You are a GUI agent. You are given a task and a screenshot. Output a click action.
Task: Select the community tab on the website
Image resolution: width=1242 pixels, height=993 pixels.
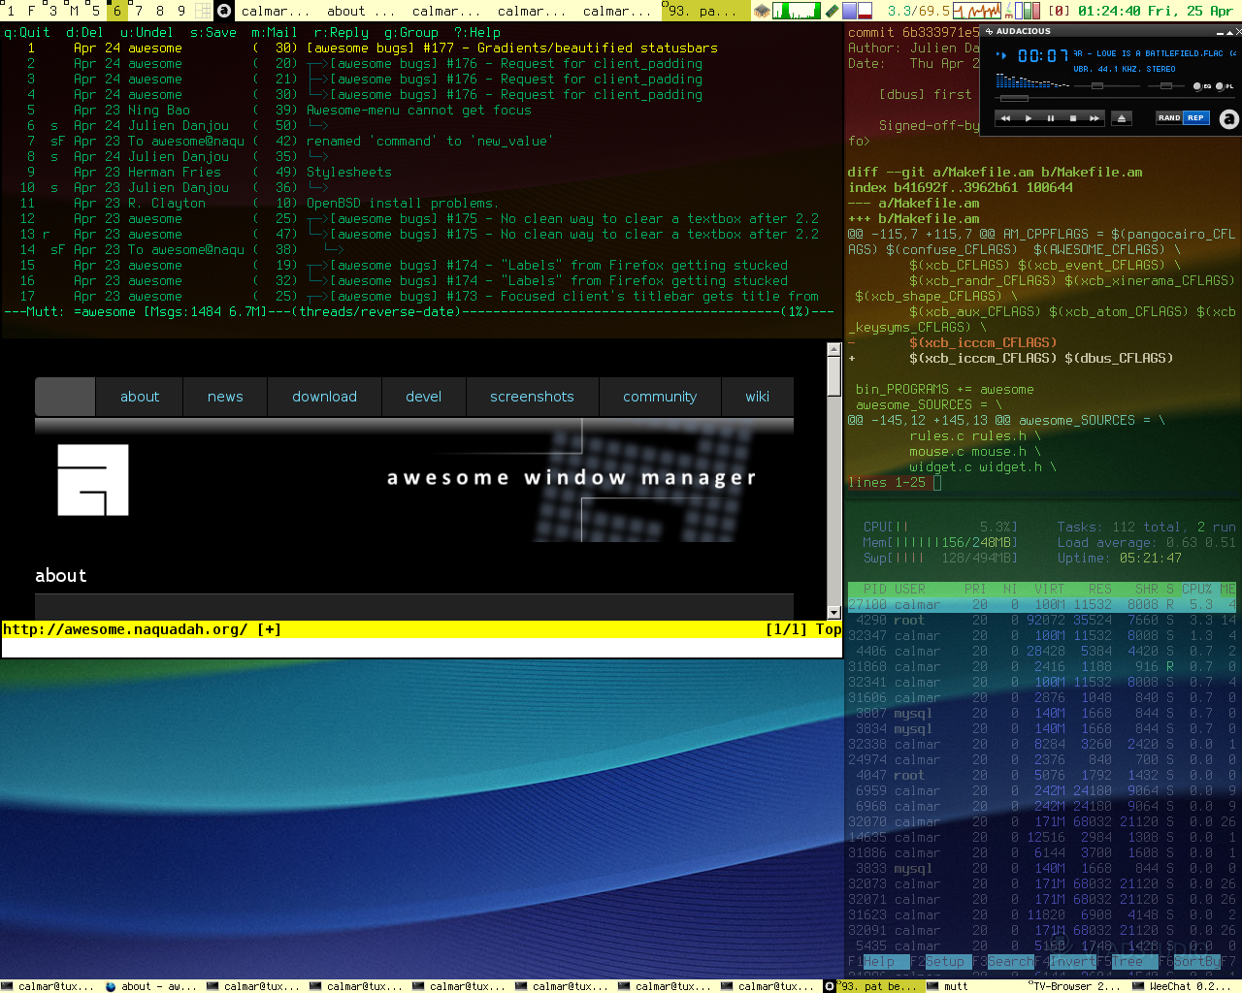point(660,397)
